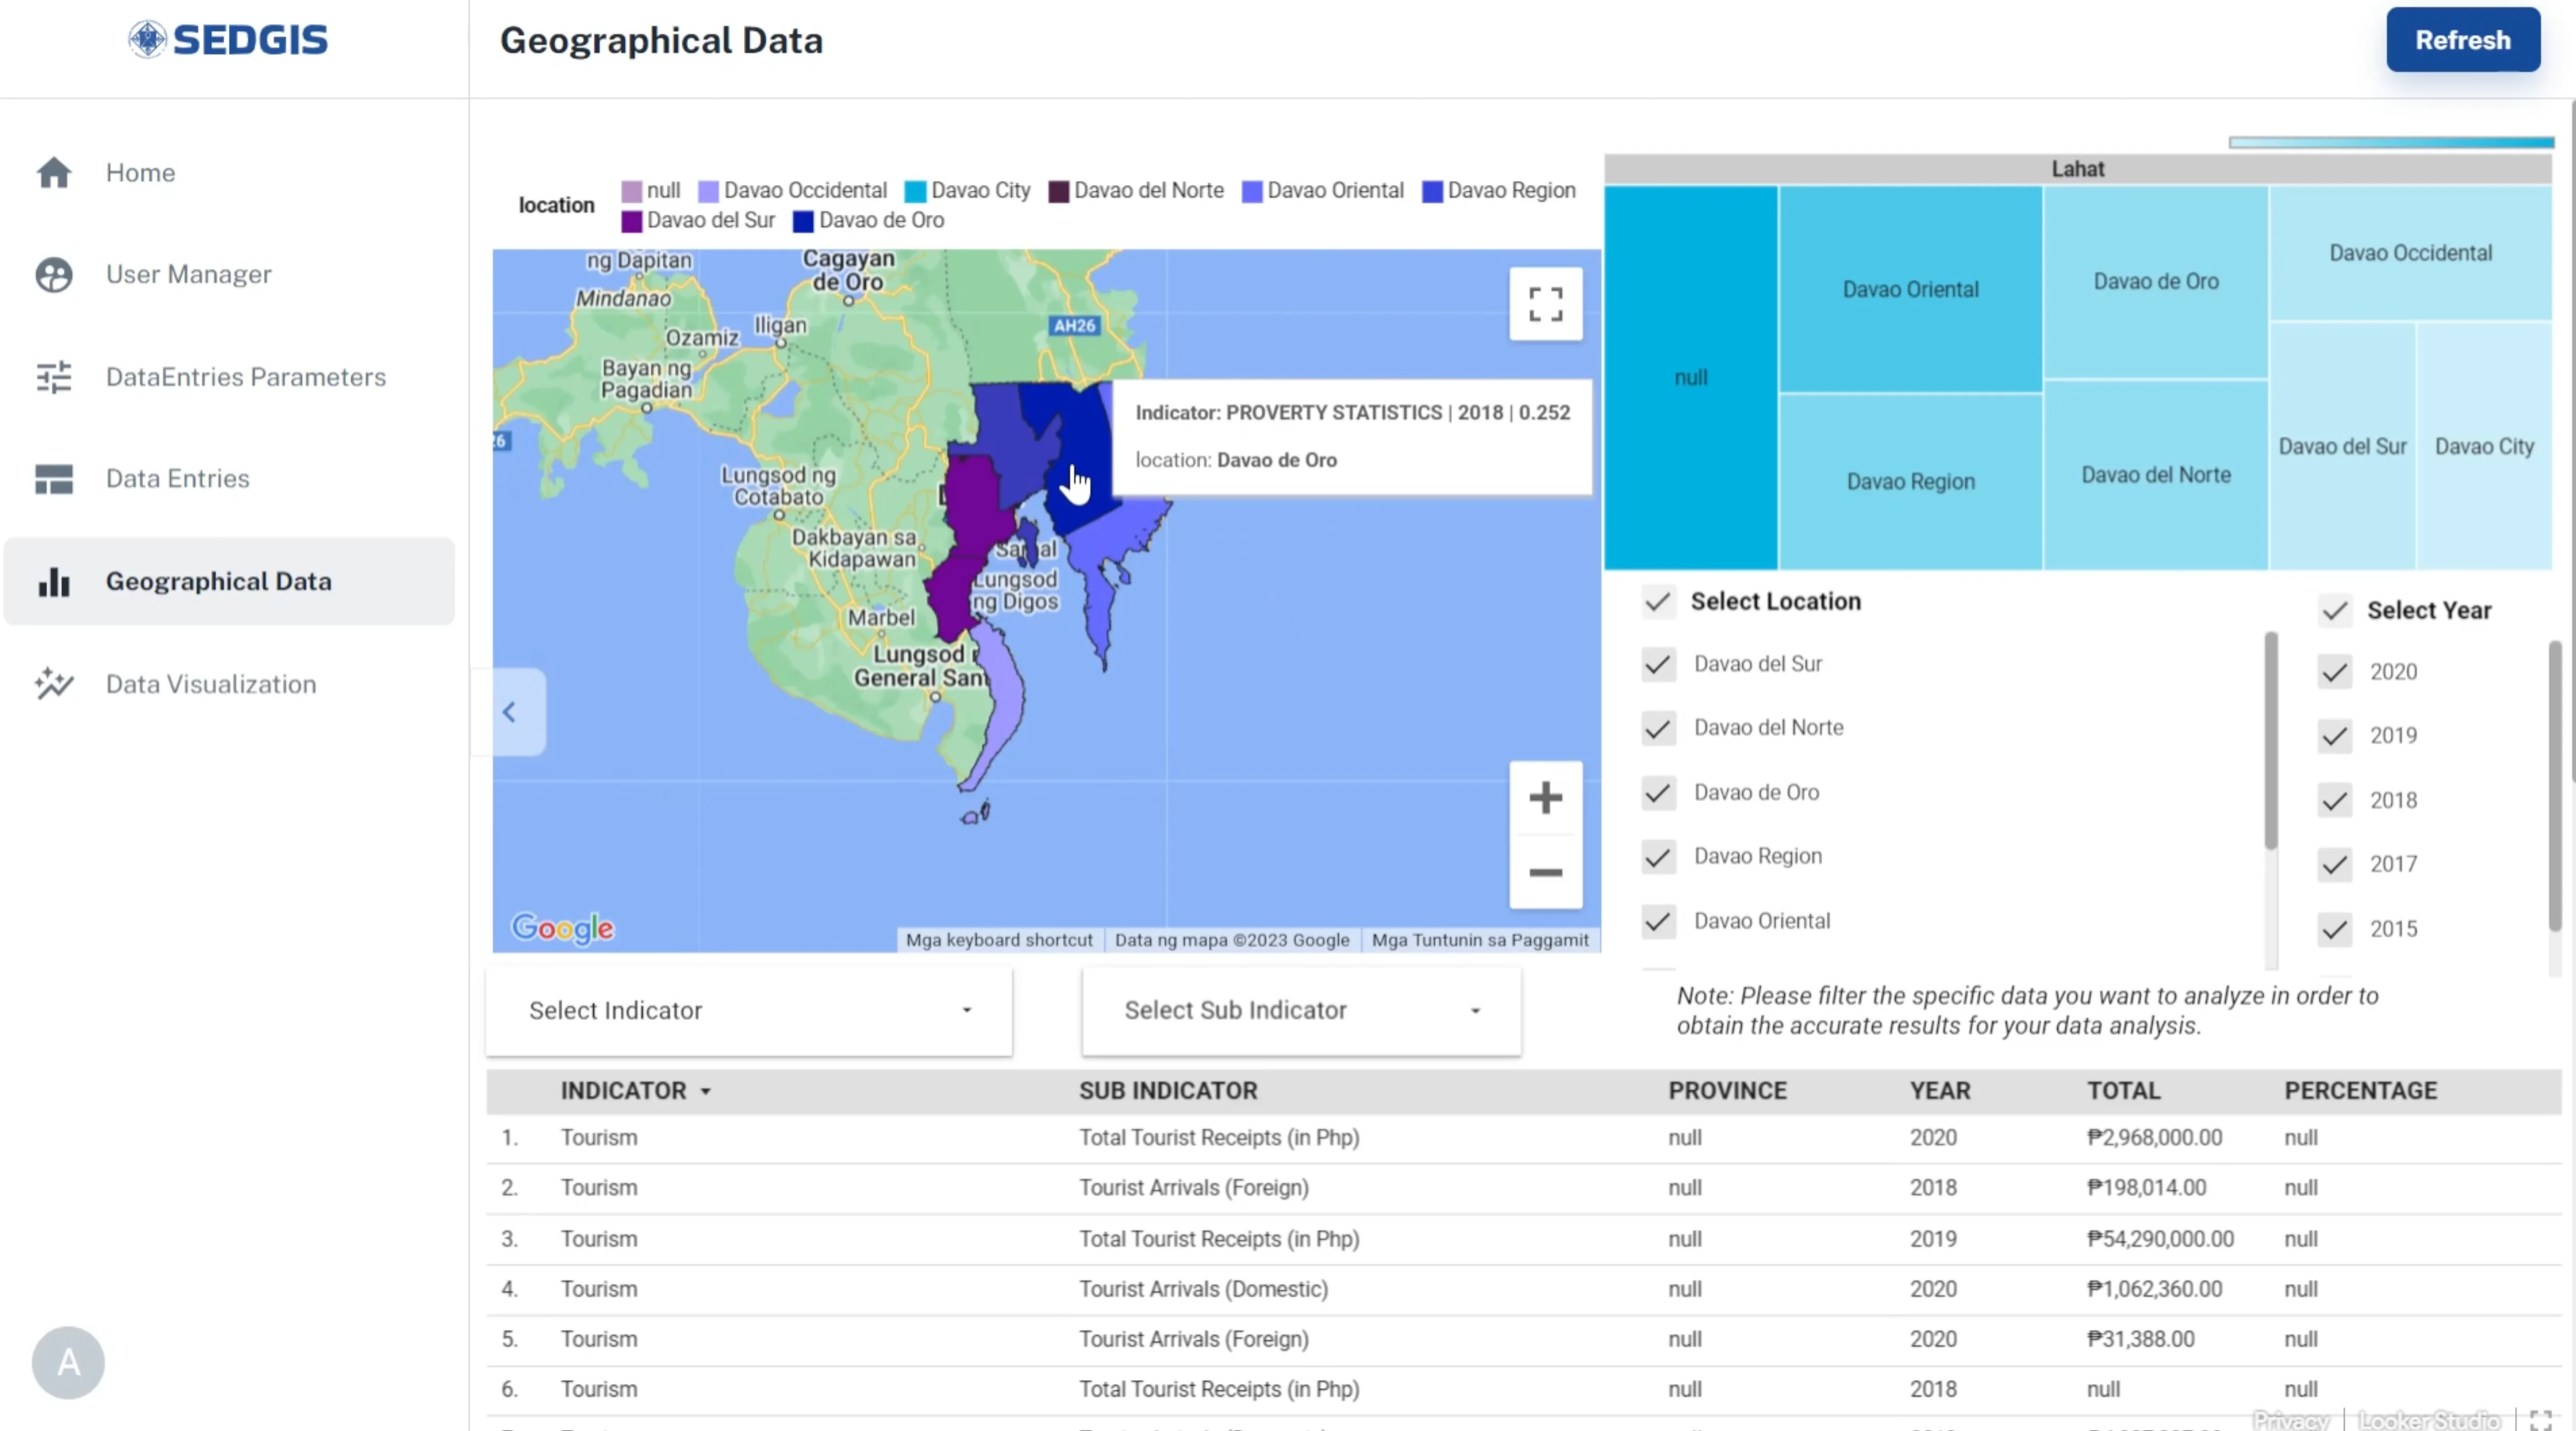Image resolution: width=2576 pixels, height=1431 pixels.
Task: Click the year list scrollbar
Action: pyautogui.click(x=2555, y=785)
